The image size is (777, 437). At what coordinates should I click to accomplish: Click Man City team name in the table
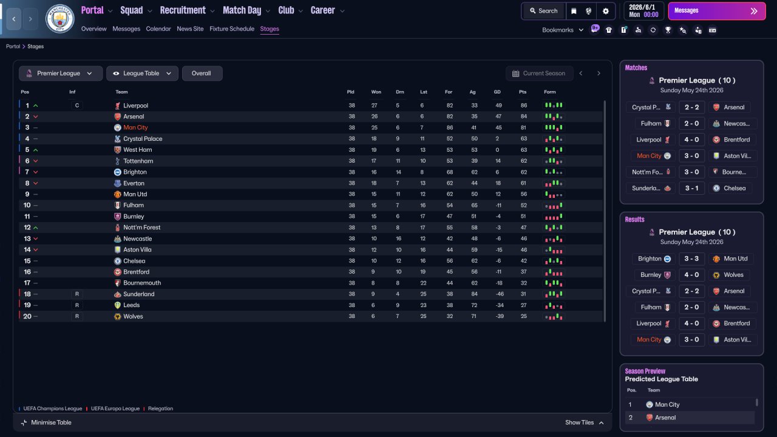[x=135, y=127]
